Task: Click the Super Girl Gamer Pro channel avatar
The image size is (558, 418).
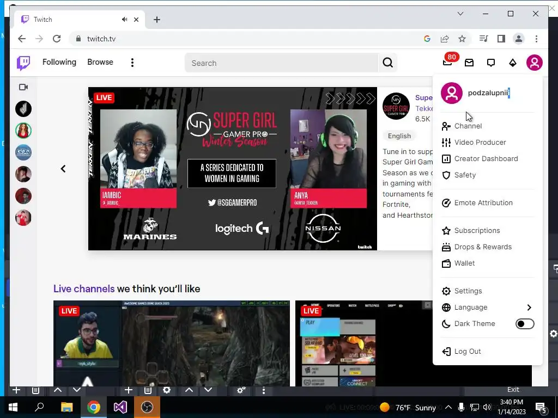Action: click(396, 106)
